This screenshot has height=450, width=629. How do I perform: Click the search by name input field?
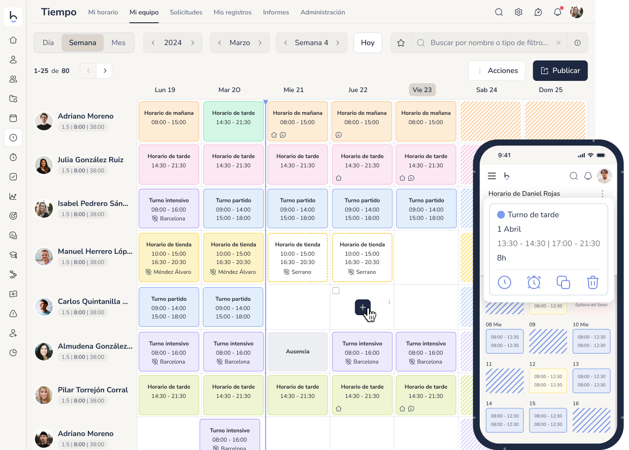(489, 43)
